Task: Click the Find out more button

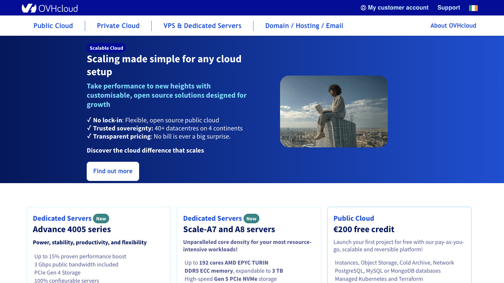Action: click(x=113, y=171)
